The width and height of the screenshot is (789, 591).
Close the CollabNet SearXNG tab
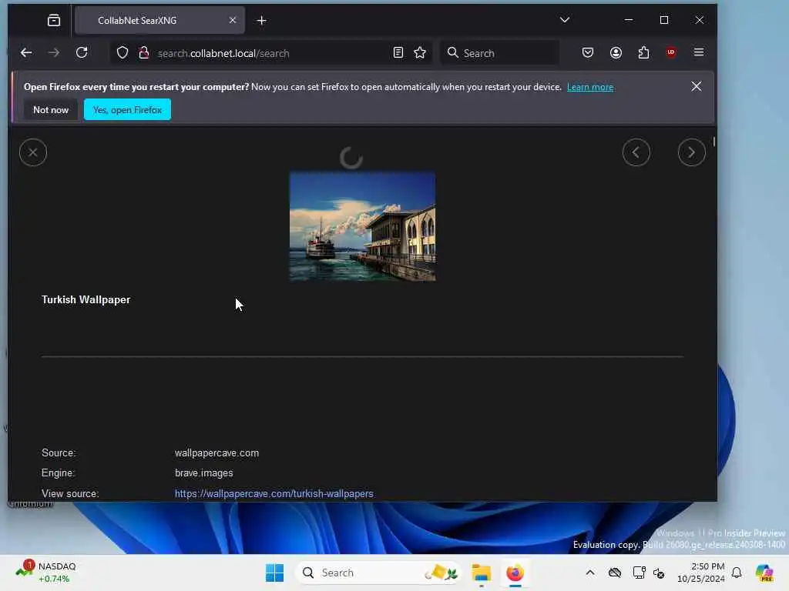coord(233,20)
